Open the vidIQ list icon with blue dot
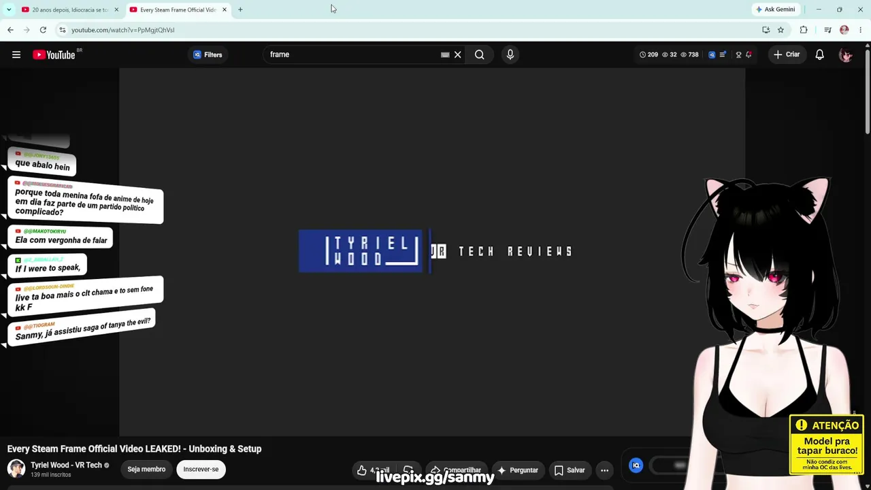 pyautogui.click(x=723, y=54)
